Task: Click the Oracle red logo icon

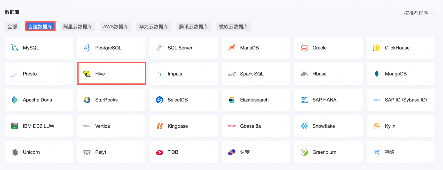Action: [x=304, y=48]
